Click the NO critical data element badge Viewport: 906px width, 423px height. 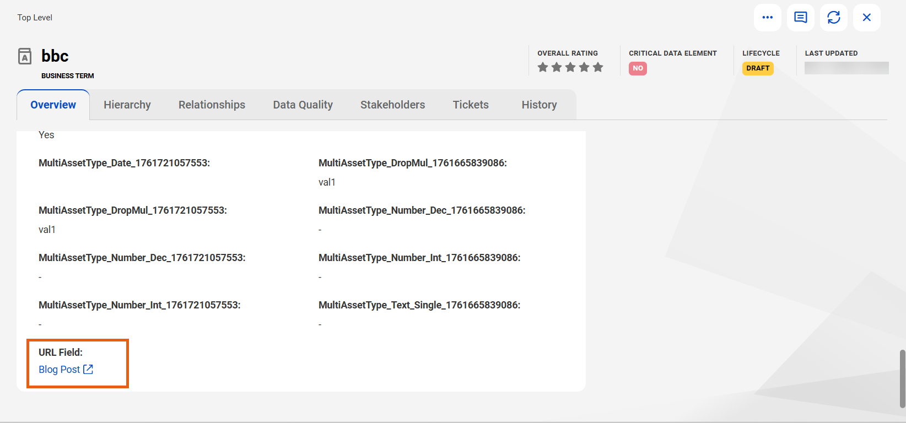point(638,68)
